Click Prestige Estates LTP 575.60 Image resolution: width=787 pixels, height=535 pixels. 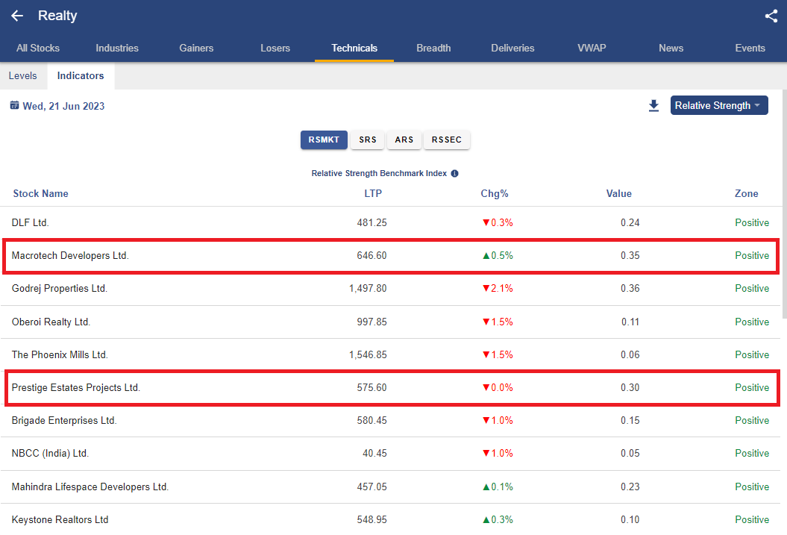(x=372, y=387)
